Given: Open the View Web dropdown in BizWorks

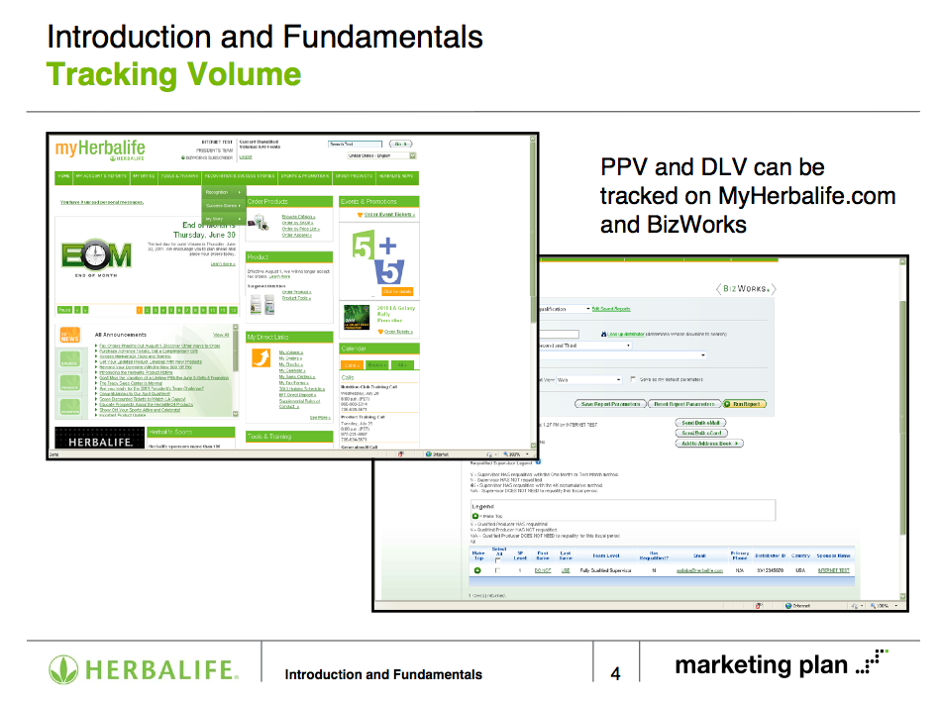Looking at the screenshot, I should pos(589,380).
